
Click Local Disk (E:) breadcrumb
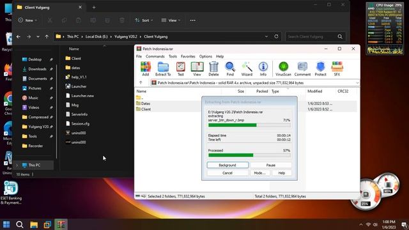[96, 37]
